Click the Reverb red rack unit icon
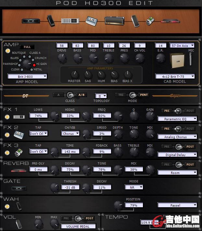This screenshot has width=202, height=231. click(19, 171)
